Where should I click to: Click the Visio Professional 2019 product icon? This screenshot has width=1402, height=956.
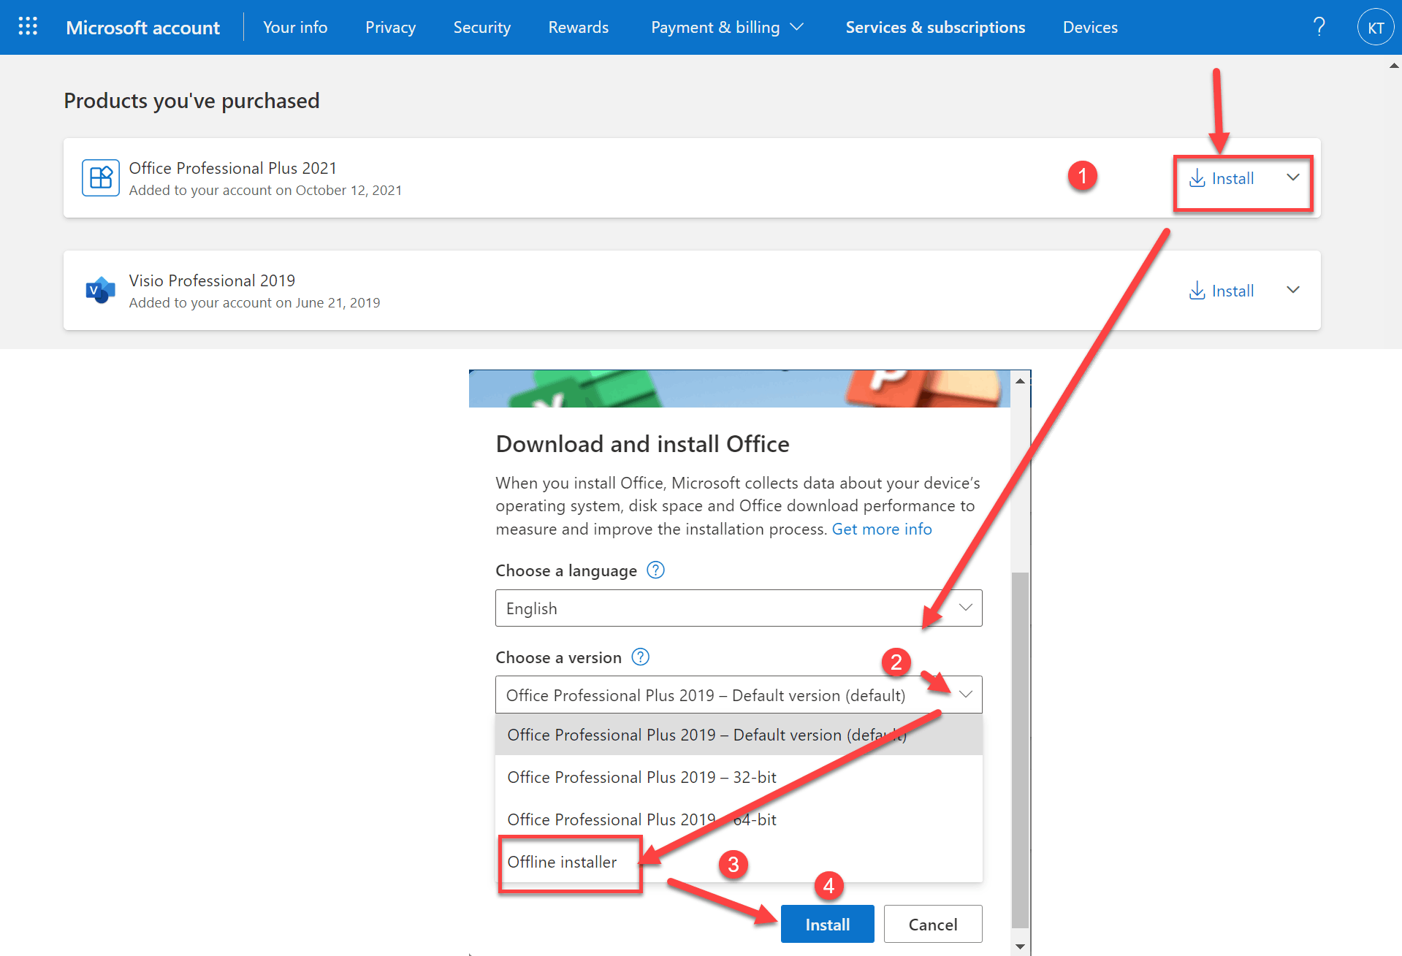[101, 290]
